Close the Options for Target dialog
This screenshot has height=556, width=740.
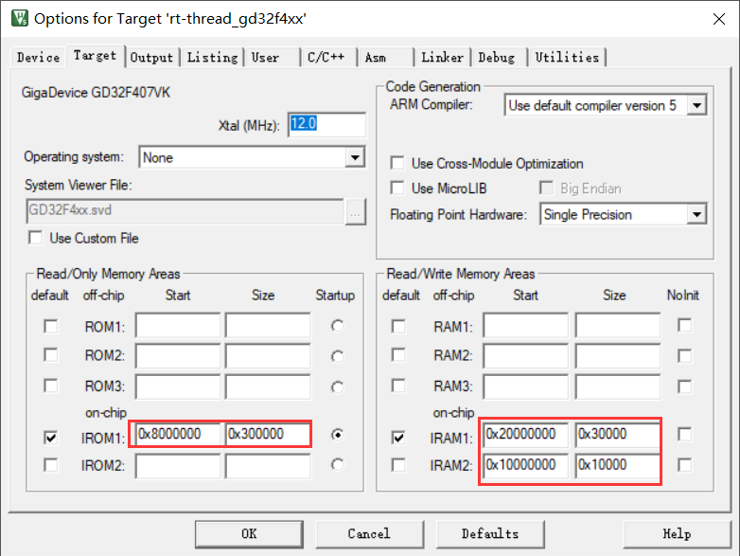coord(716,18)
